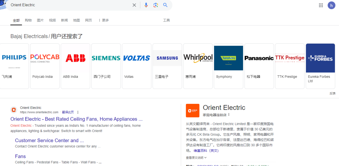Expand the 更多 search filters menu
This screenshot has height=166, width=339.
click(104, 20)
